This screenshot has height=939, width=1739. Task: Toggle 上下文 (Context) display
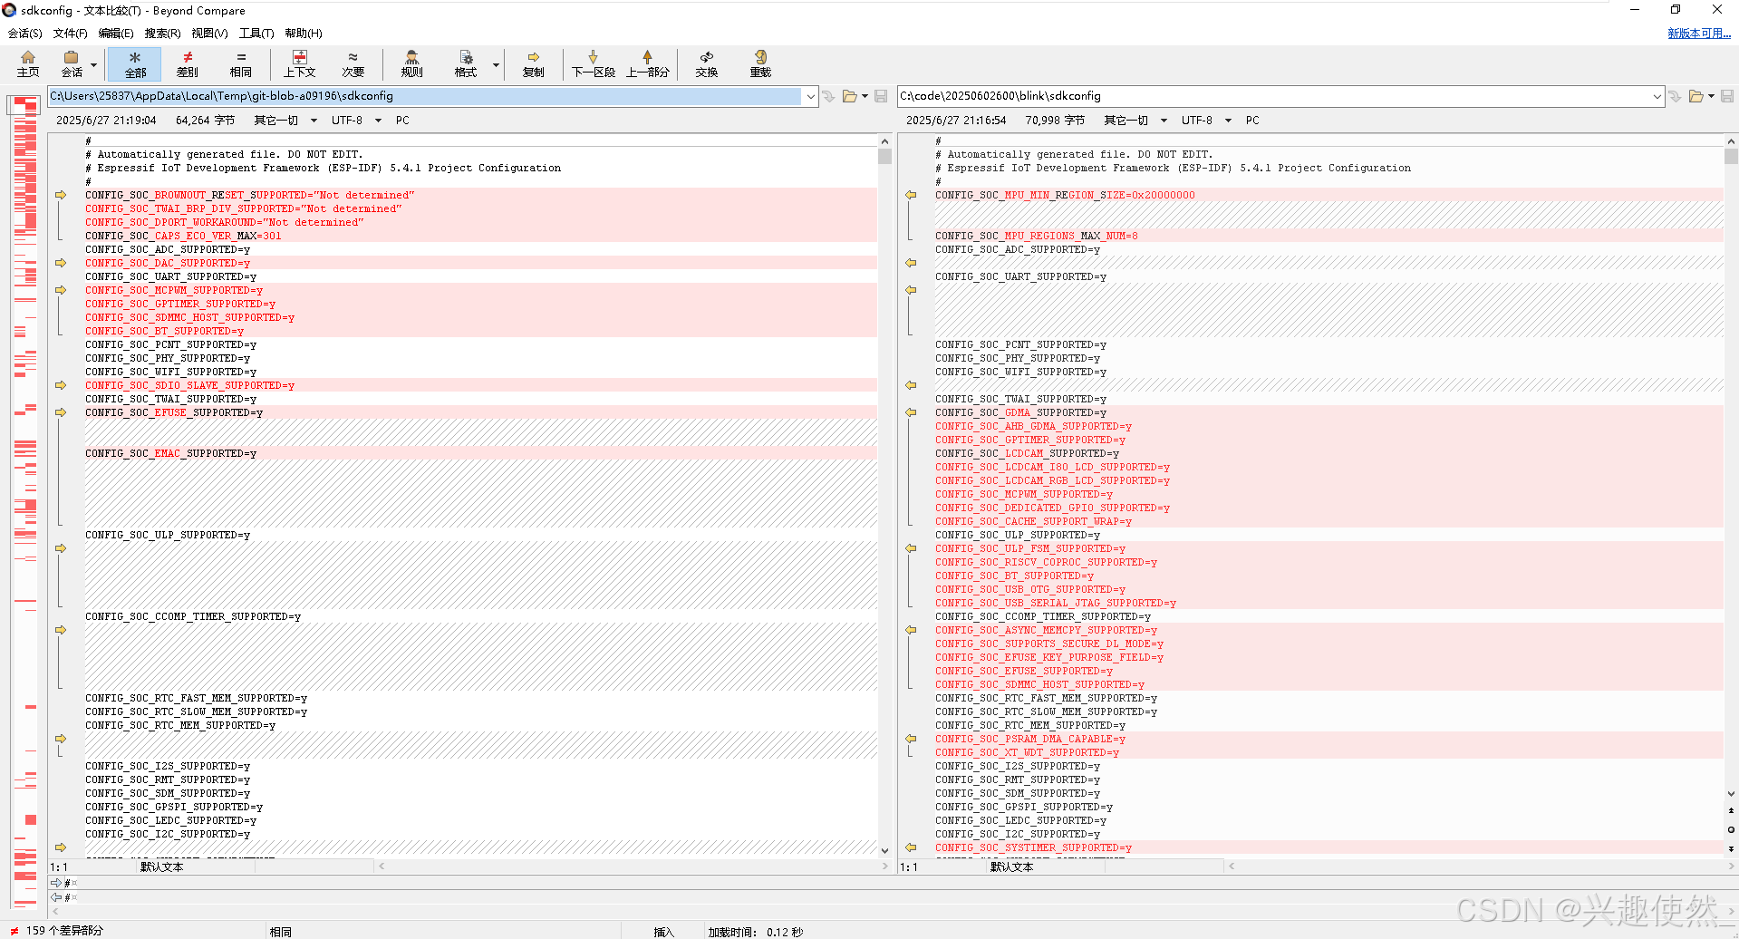tap(300, 64)
